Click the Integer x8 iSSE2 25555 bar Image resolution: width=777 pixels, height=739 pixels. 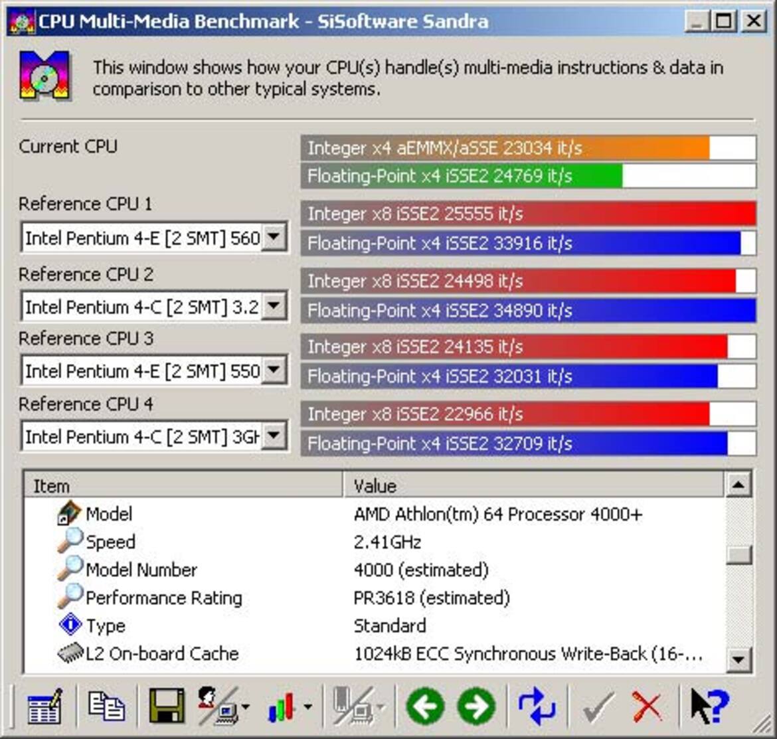528,214
